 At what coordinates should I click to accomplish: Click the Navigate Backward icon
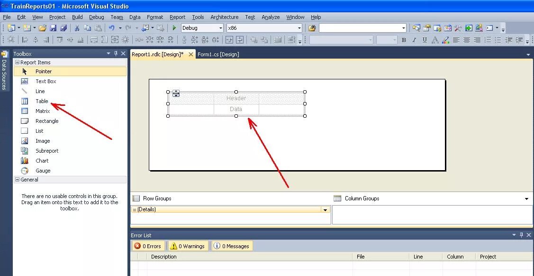(x=145, y=28)
